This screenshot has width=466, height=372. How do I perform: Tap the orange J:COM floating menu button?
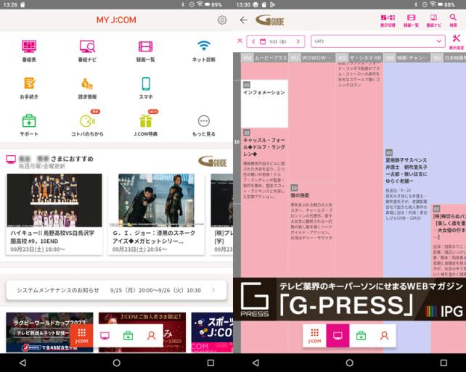pyautogui.click(x=81, y=336)
